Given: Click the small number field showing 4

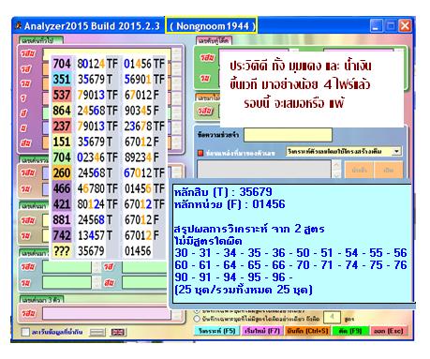Looking at the screenshot, I should click(x=332, y=318).
